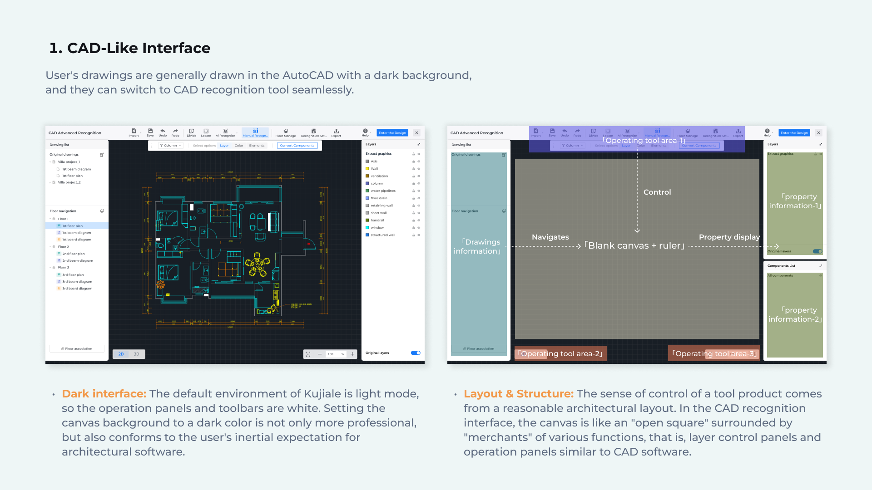This screenshot has height=490, width=872.
Task: Click the Convert Components button in left screenshot
Action: click(x=297, y=146)
